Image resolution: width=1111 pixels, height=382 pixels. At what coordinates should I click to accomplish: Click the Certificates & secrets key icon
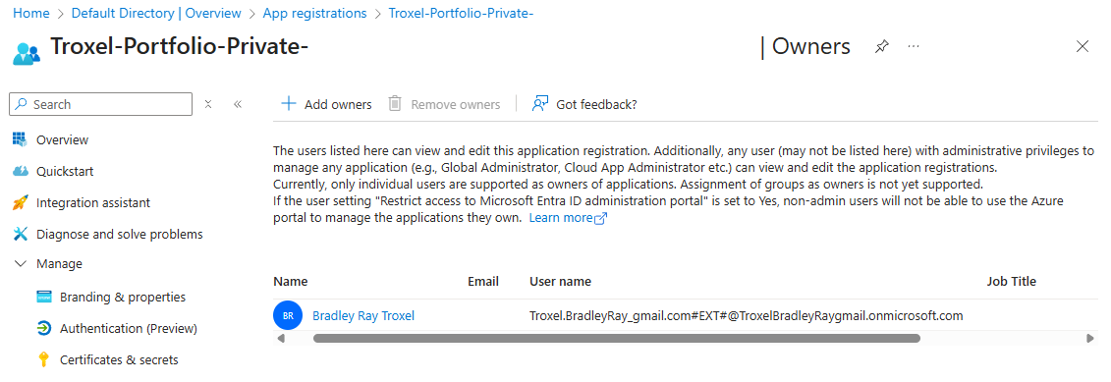point(44,359)
